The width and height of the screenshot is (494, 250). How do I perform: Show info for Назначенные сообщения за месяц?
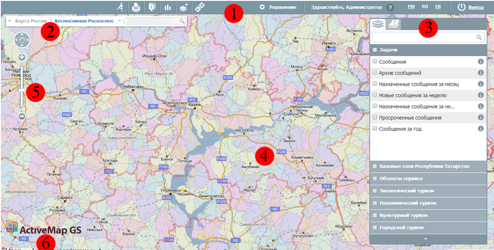point(480,84)
